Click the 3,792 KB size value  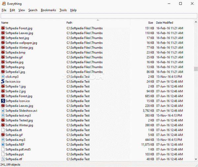148,111
